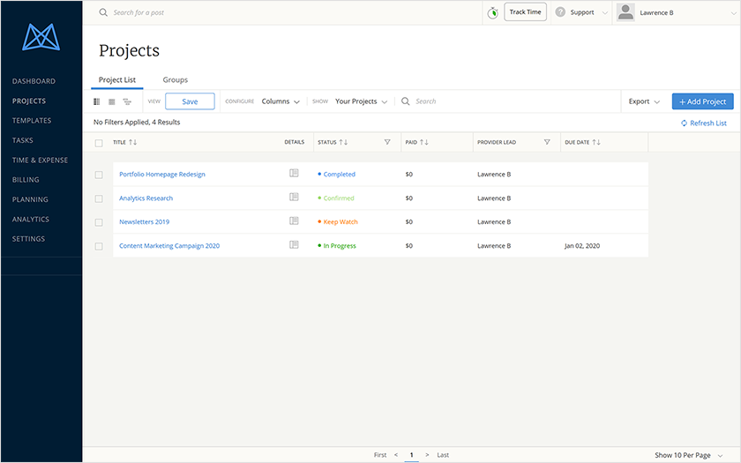Open Templates in sidebar
The width and height of the screenshot is (741, 463).
coord(32,121)
